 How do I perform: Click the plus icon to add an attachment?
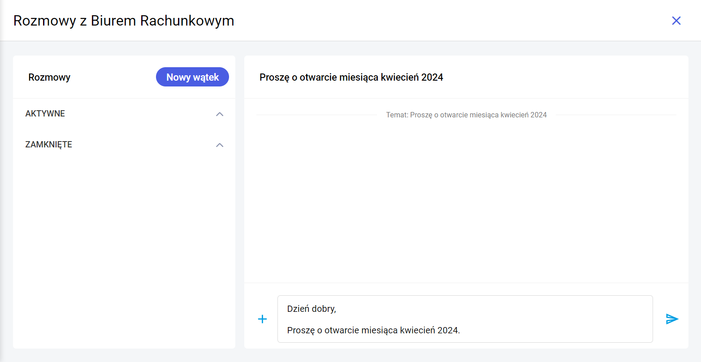coord(262,319)
